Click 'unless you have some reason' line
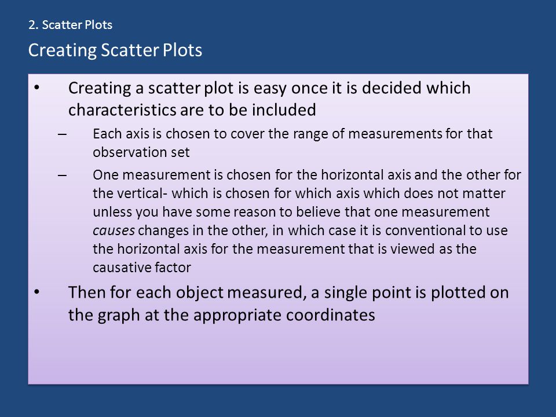The width and height of the screenshot is (556, 417). click(x=291, y=212)
